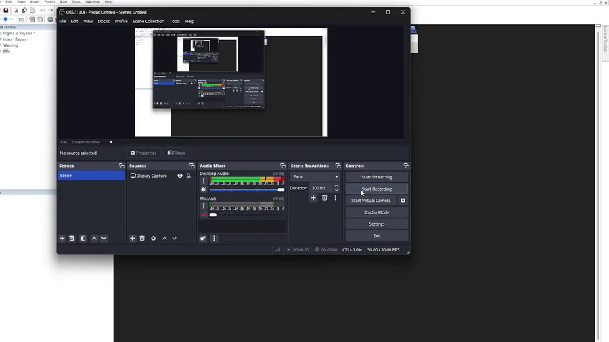This screenshot has height=342, width=609.
Task: Enable Studio Mode
Action: [x=377, y=212]
